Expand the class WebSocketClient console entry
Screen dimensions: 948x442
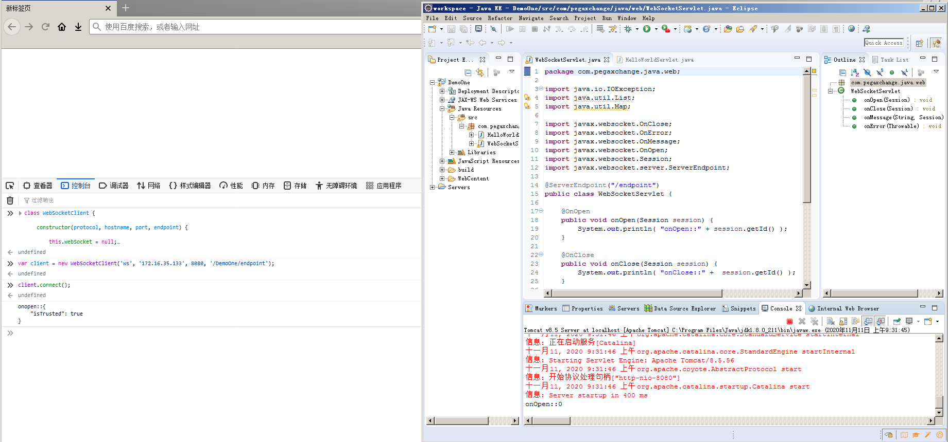point(20,213)
